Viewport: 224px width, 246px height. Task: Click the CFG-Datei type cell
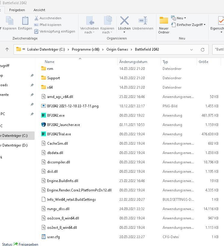tap(171, 237)
